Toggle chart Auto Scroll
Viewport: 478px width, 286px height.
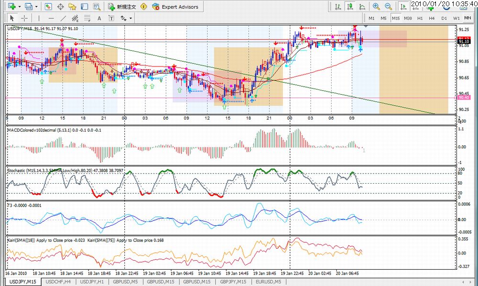point(403,6)
